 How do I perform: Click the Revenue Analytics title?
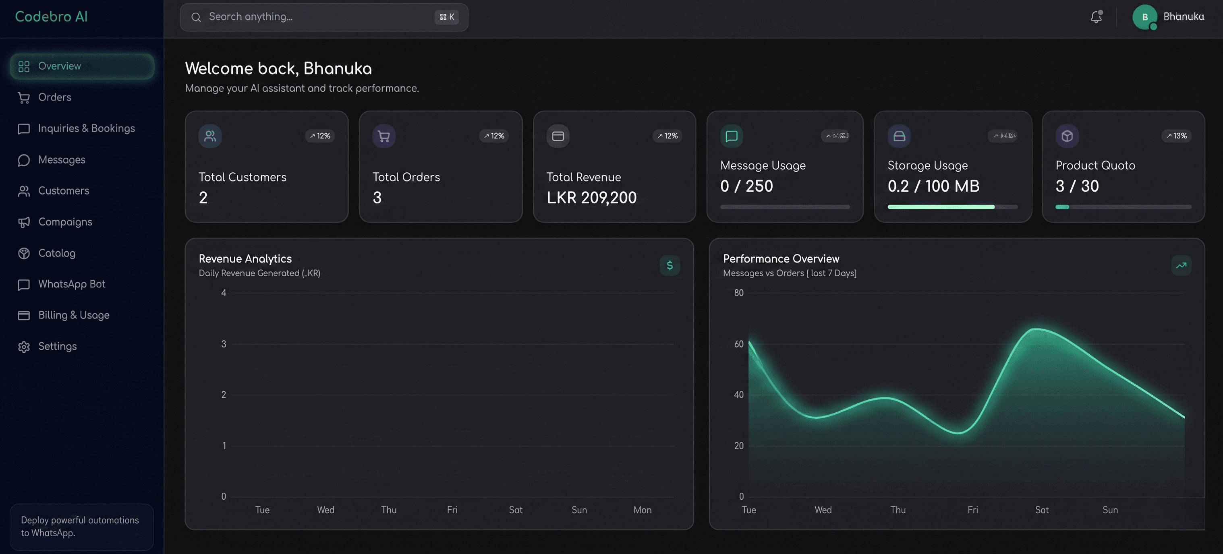[x=245, y=259]
